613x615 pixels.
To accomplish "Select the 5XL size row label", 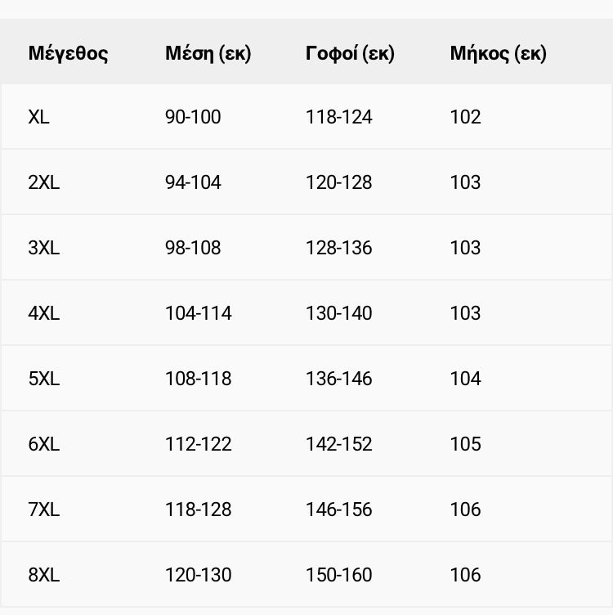I will [44, 379].
